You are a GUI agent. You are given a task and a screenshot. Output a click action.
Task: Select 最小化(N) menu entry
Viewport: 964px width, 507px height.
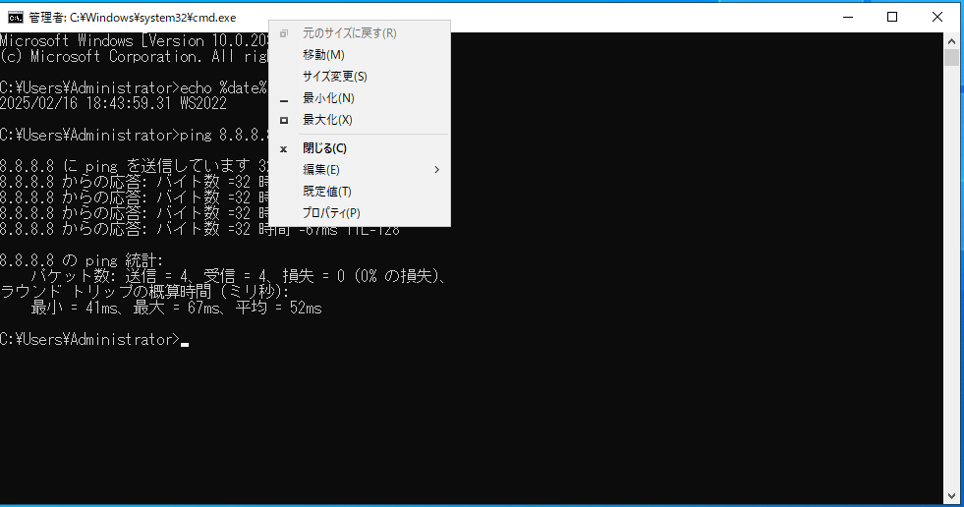pyautogui.click(x=328, y=98)
